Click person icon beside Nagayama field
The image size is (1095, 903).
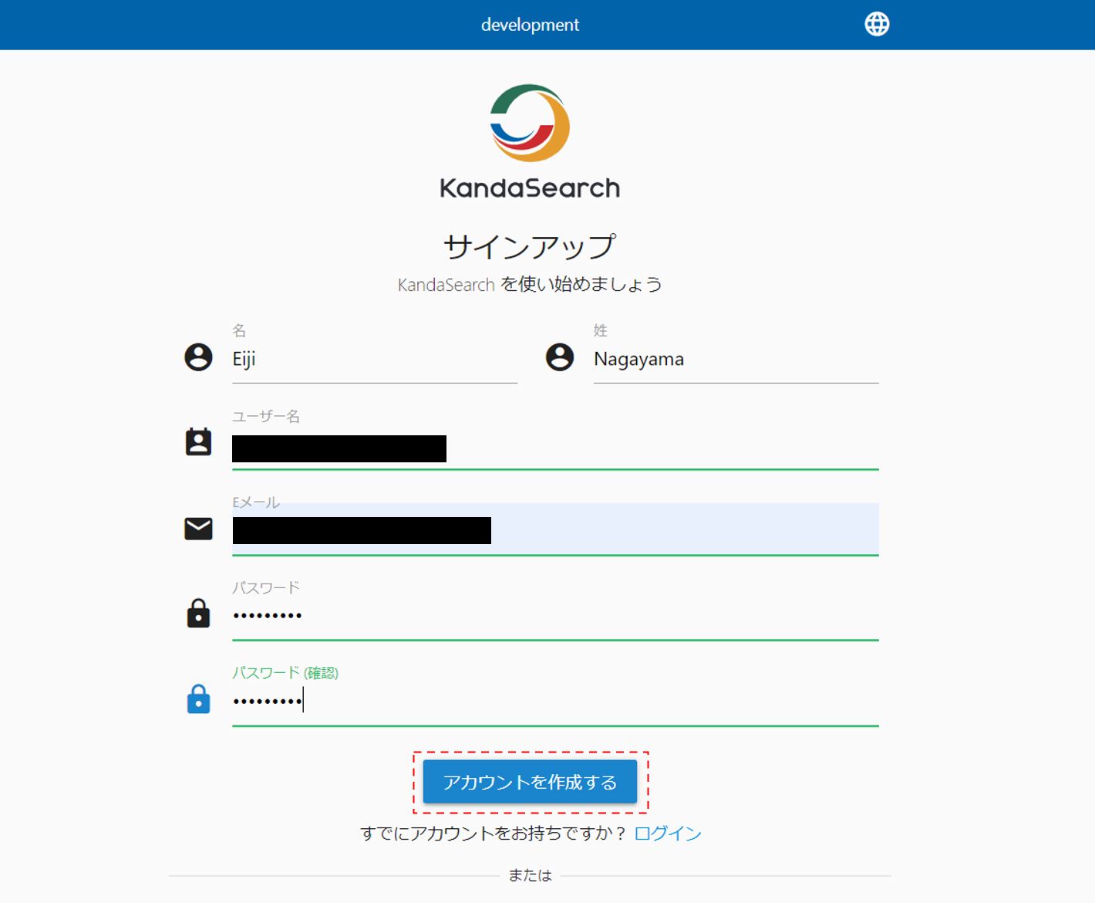(560, 357)
